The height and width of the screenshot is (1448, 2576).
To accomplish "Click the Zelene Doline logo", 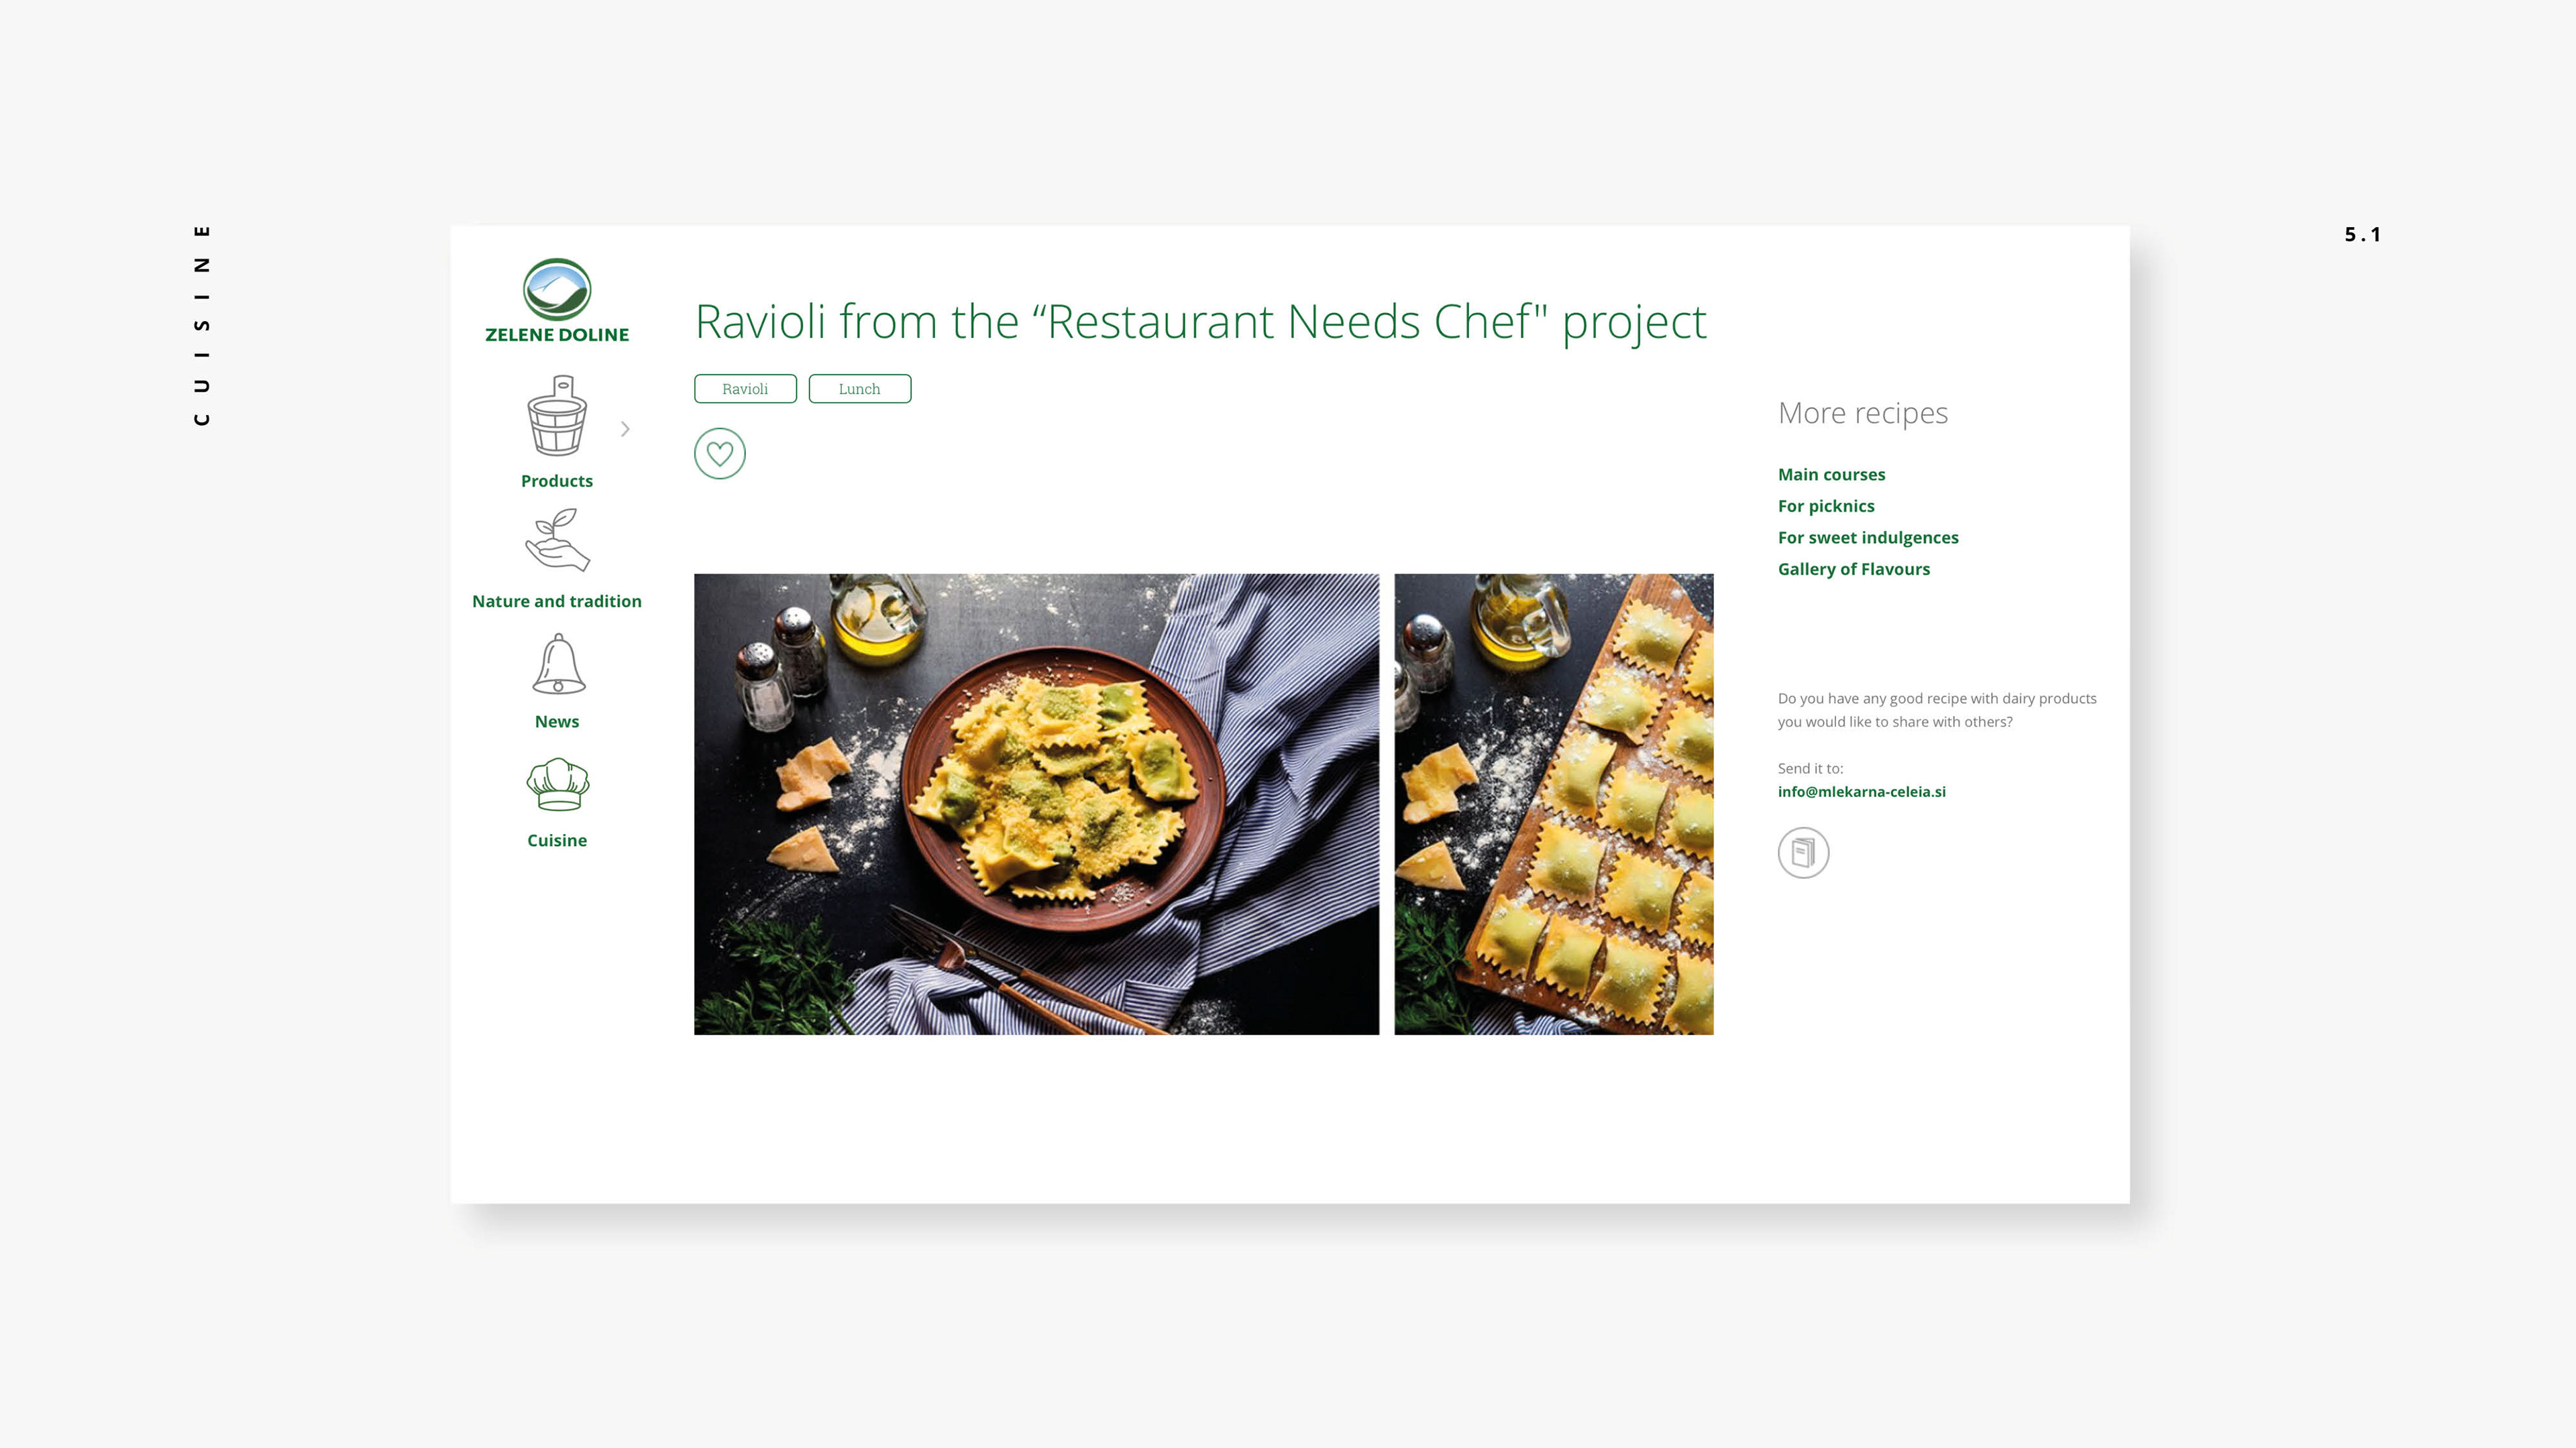I will (557, 301).
